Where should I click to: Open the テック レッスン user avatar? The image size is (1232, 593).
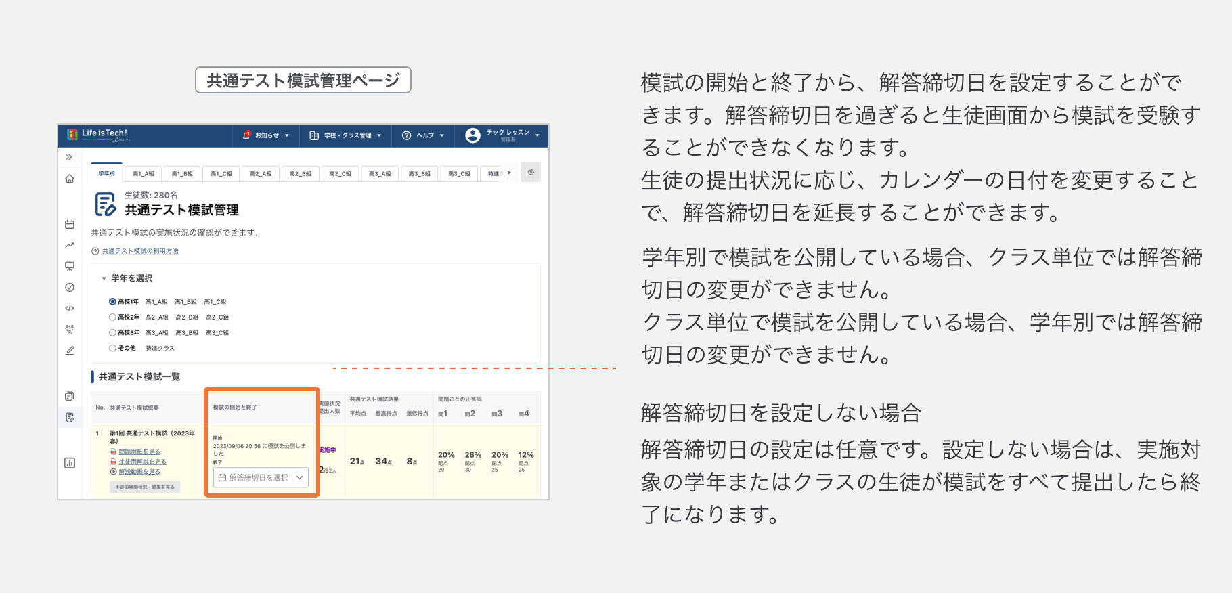point(472,135)
